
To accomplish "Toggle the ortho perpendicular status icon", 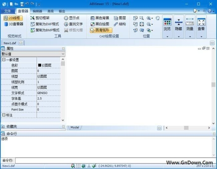I will click(x=89, y=166).
